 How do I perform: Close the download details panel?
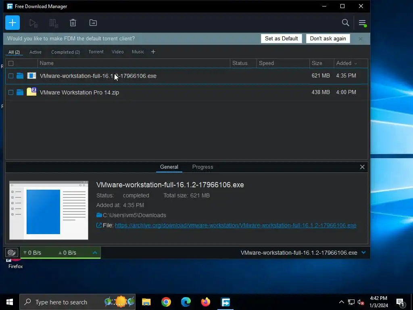coord(362,167)
